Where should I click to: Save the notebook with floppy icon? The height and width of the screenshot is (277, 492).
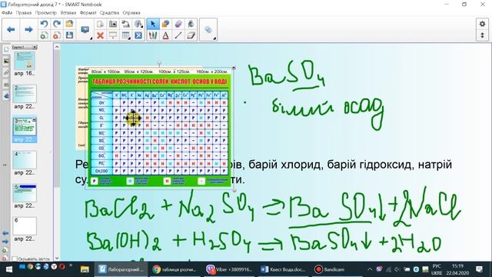(69, 35)
